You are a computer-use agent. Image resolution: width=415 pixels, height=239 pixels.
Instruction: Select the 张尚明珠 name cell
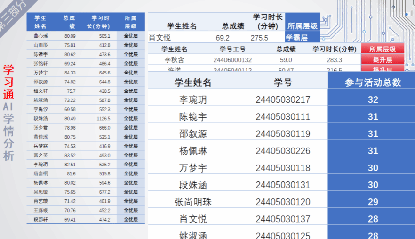193,202
